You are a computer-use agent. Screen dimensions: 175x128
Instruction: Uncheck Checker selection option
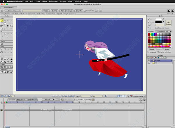[x=158, y=52]
